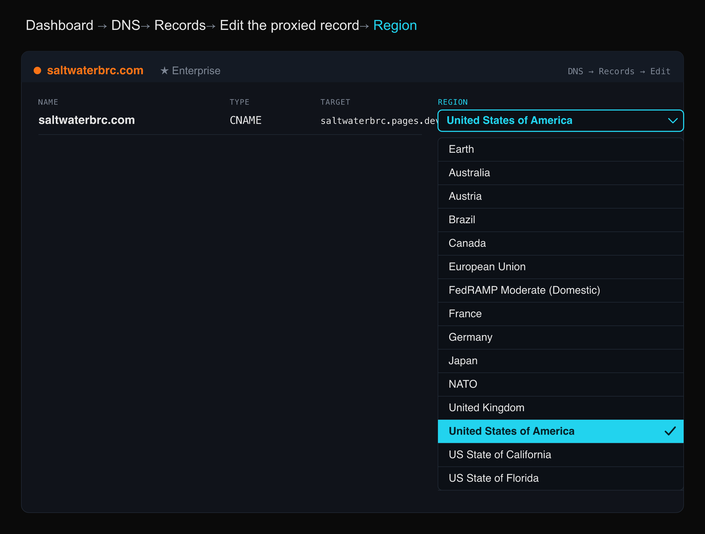The image size is (705, 534).
Task: Click the orange status dot icon
Action: (x=38, y=71)
